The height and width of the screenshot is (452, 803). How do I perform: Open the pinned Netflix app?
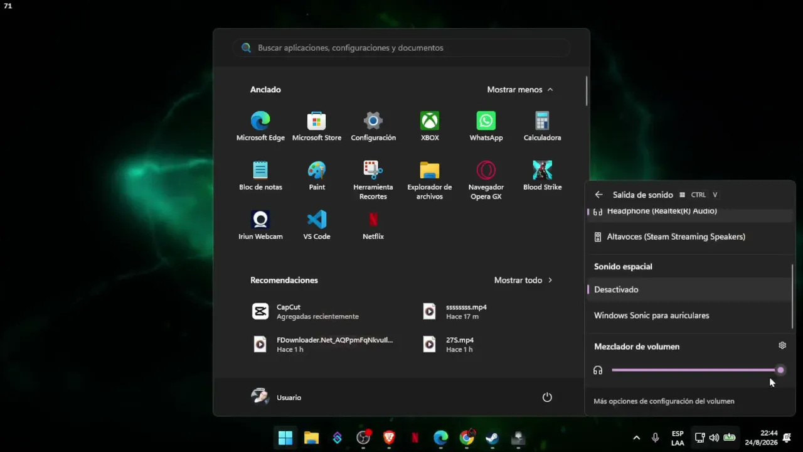[x=373, y=225]
